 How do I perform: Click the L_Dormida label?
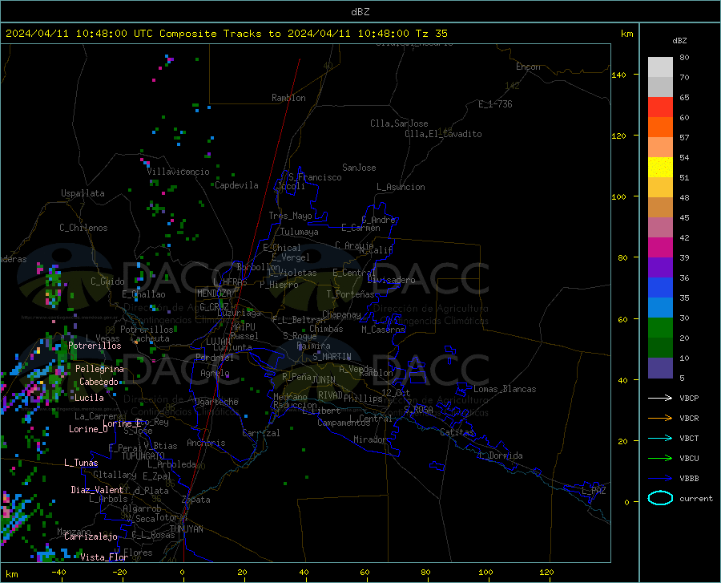(501, 455)
